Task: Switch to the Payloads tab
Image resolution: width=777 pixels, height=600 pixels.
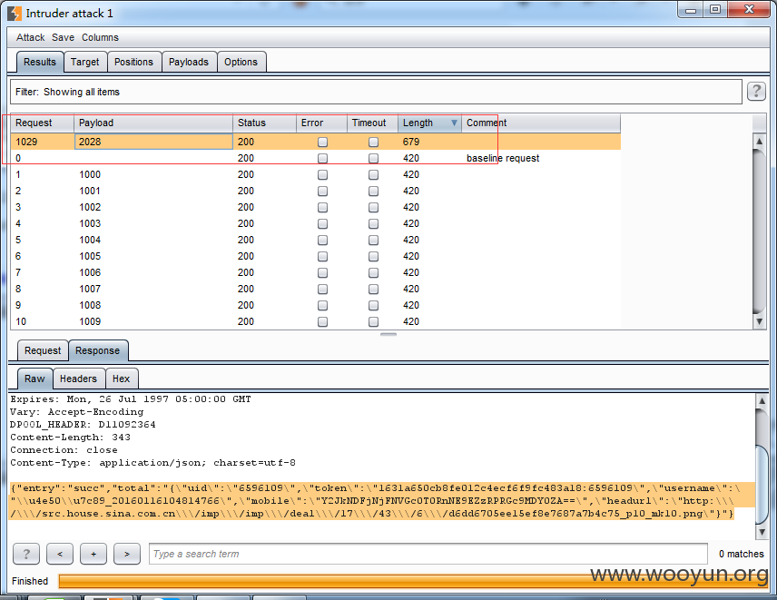Action: [189, 62]
